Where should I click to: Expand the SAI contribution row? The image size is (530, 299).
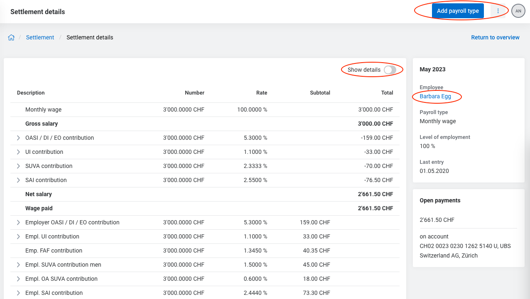tap(18, 180)
